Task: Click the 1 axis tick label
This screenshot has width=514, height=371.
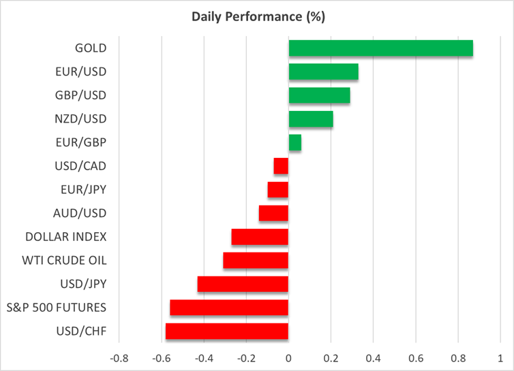Action: click(500, 358)
